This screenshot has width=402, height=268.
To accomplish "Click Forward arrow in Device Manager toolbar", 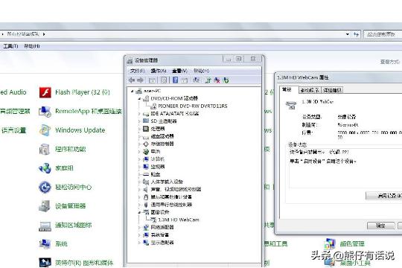I will pos(140,80).
